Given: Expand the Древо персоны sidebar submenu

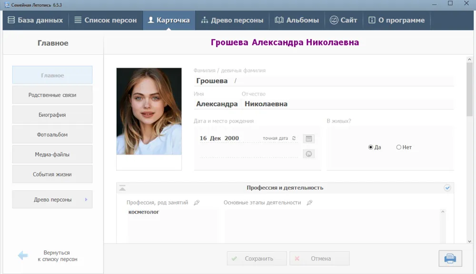Looking at the screenshot, I should tap(86, 200).
